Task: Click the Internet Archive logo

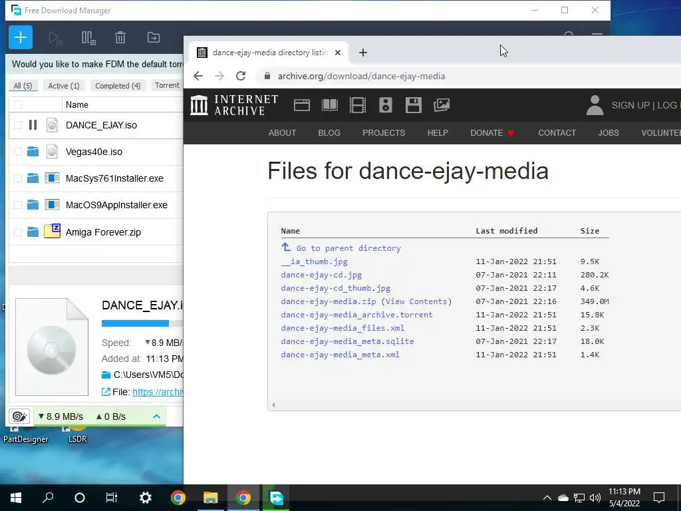Action: 235,105
